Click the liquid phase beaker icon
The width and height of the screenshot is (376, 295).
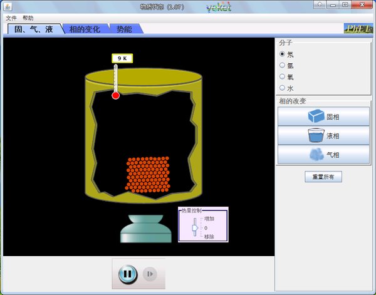[x=316, y=135]
